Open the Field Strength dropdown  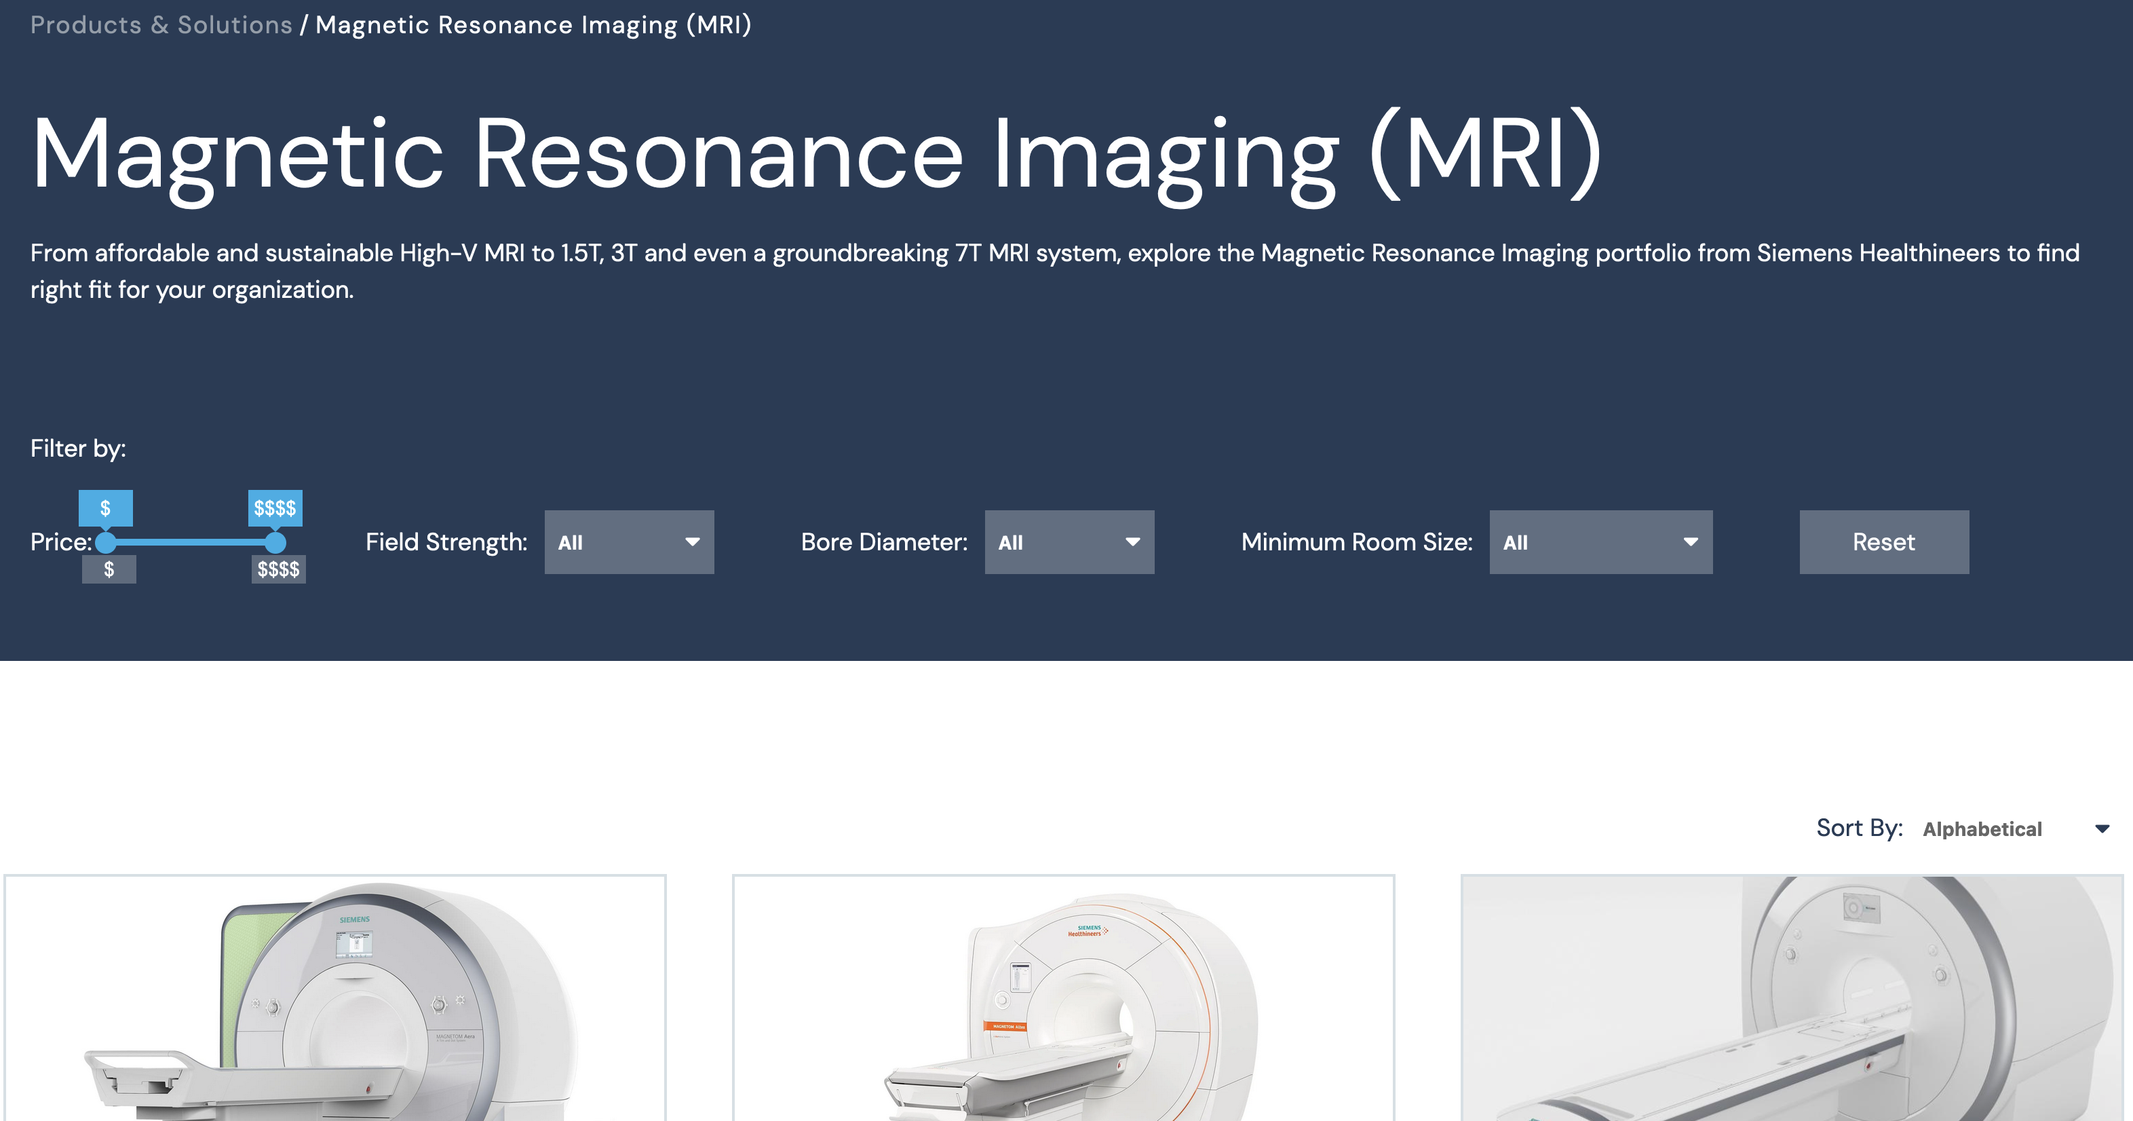coord(630,542)
